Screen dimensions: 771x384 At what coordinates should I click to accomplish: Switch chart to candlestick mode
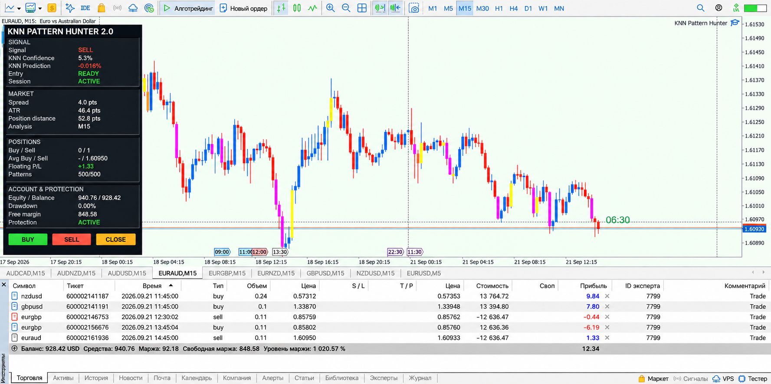pos(297,8)
